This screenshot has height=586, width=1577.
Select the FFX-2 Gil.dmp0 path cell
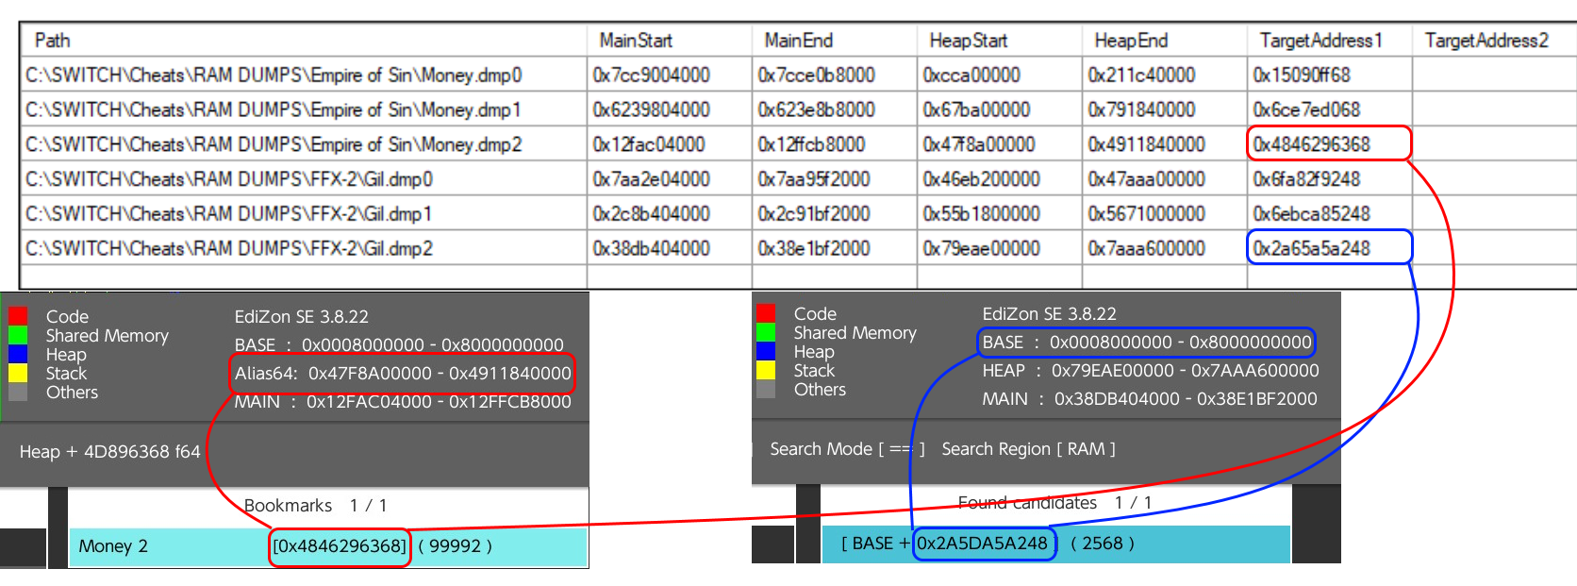point(303,178)
